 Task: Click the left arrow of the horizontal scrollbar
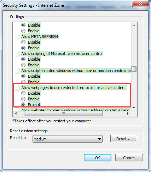click(x=16, y=113)
